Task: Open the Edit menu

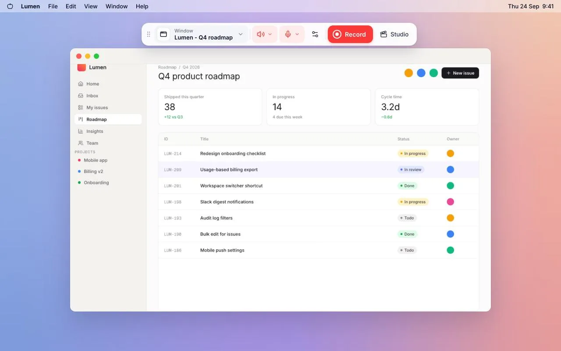Action: (x=71, y=6)
